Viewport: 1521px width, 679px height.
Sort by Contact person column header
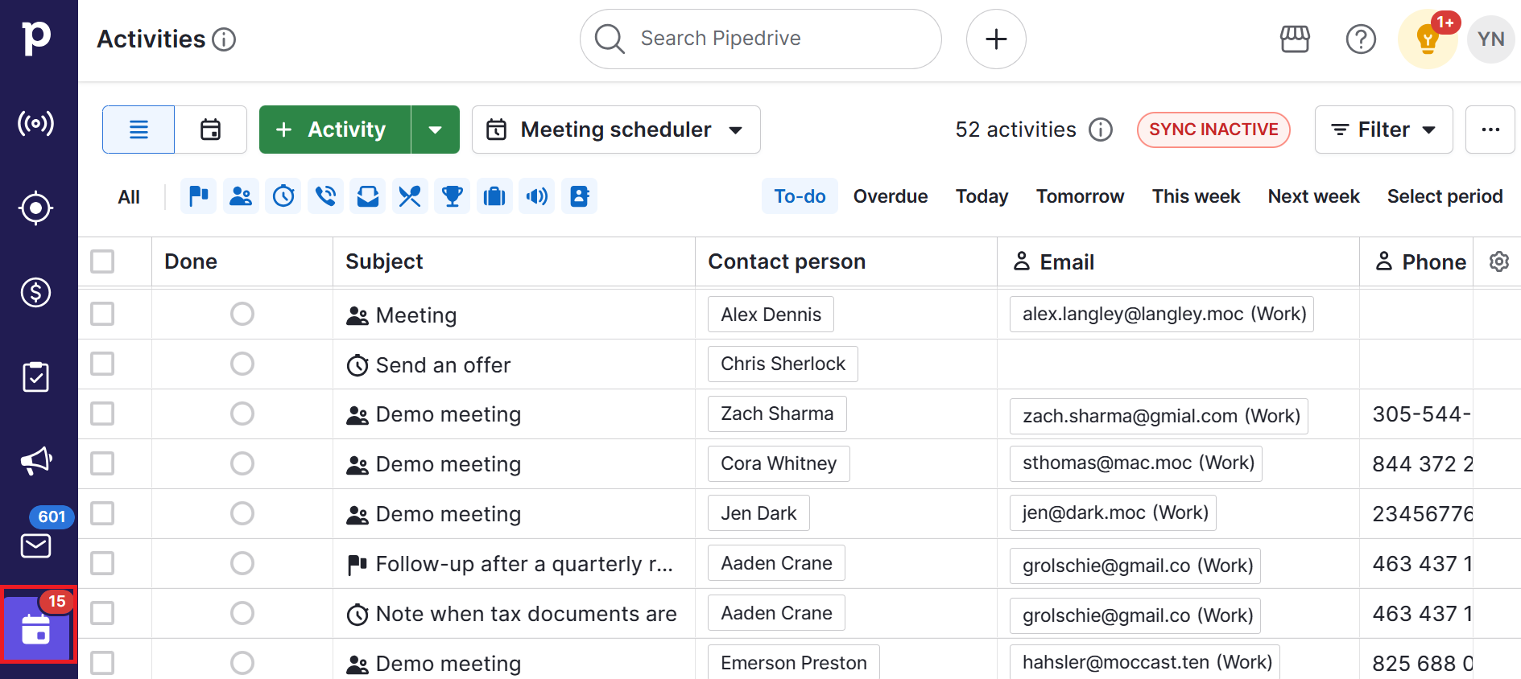tap(787, 261)
